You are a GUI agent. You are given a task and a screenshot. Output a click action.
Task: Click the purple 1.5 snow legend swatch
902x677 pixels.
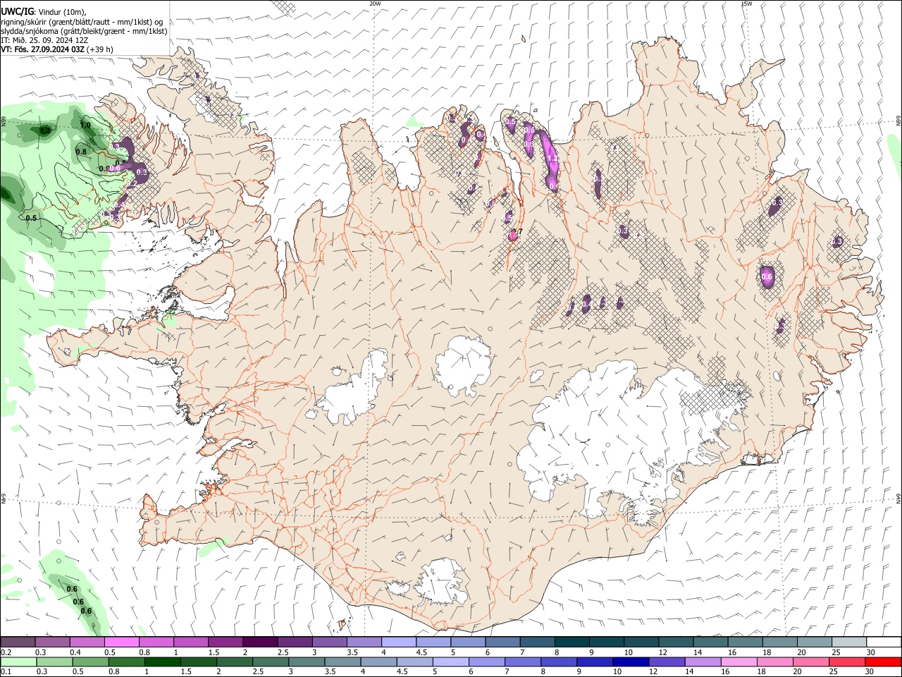click(x=225, y=642)
